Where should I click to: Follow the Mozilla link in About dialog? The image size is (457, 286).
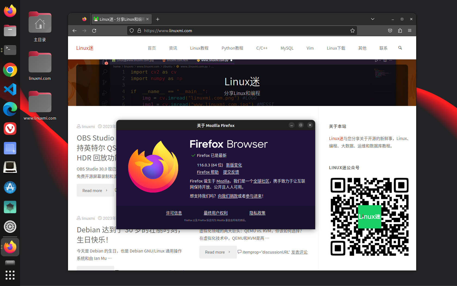coord(223,181)
